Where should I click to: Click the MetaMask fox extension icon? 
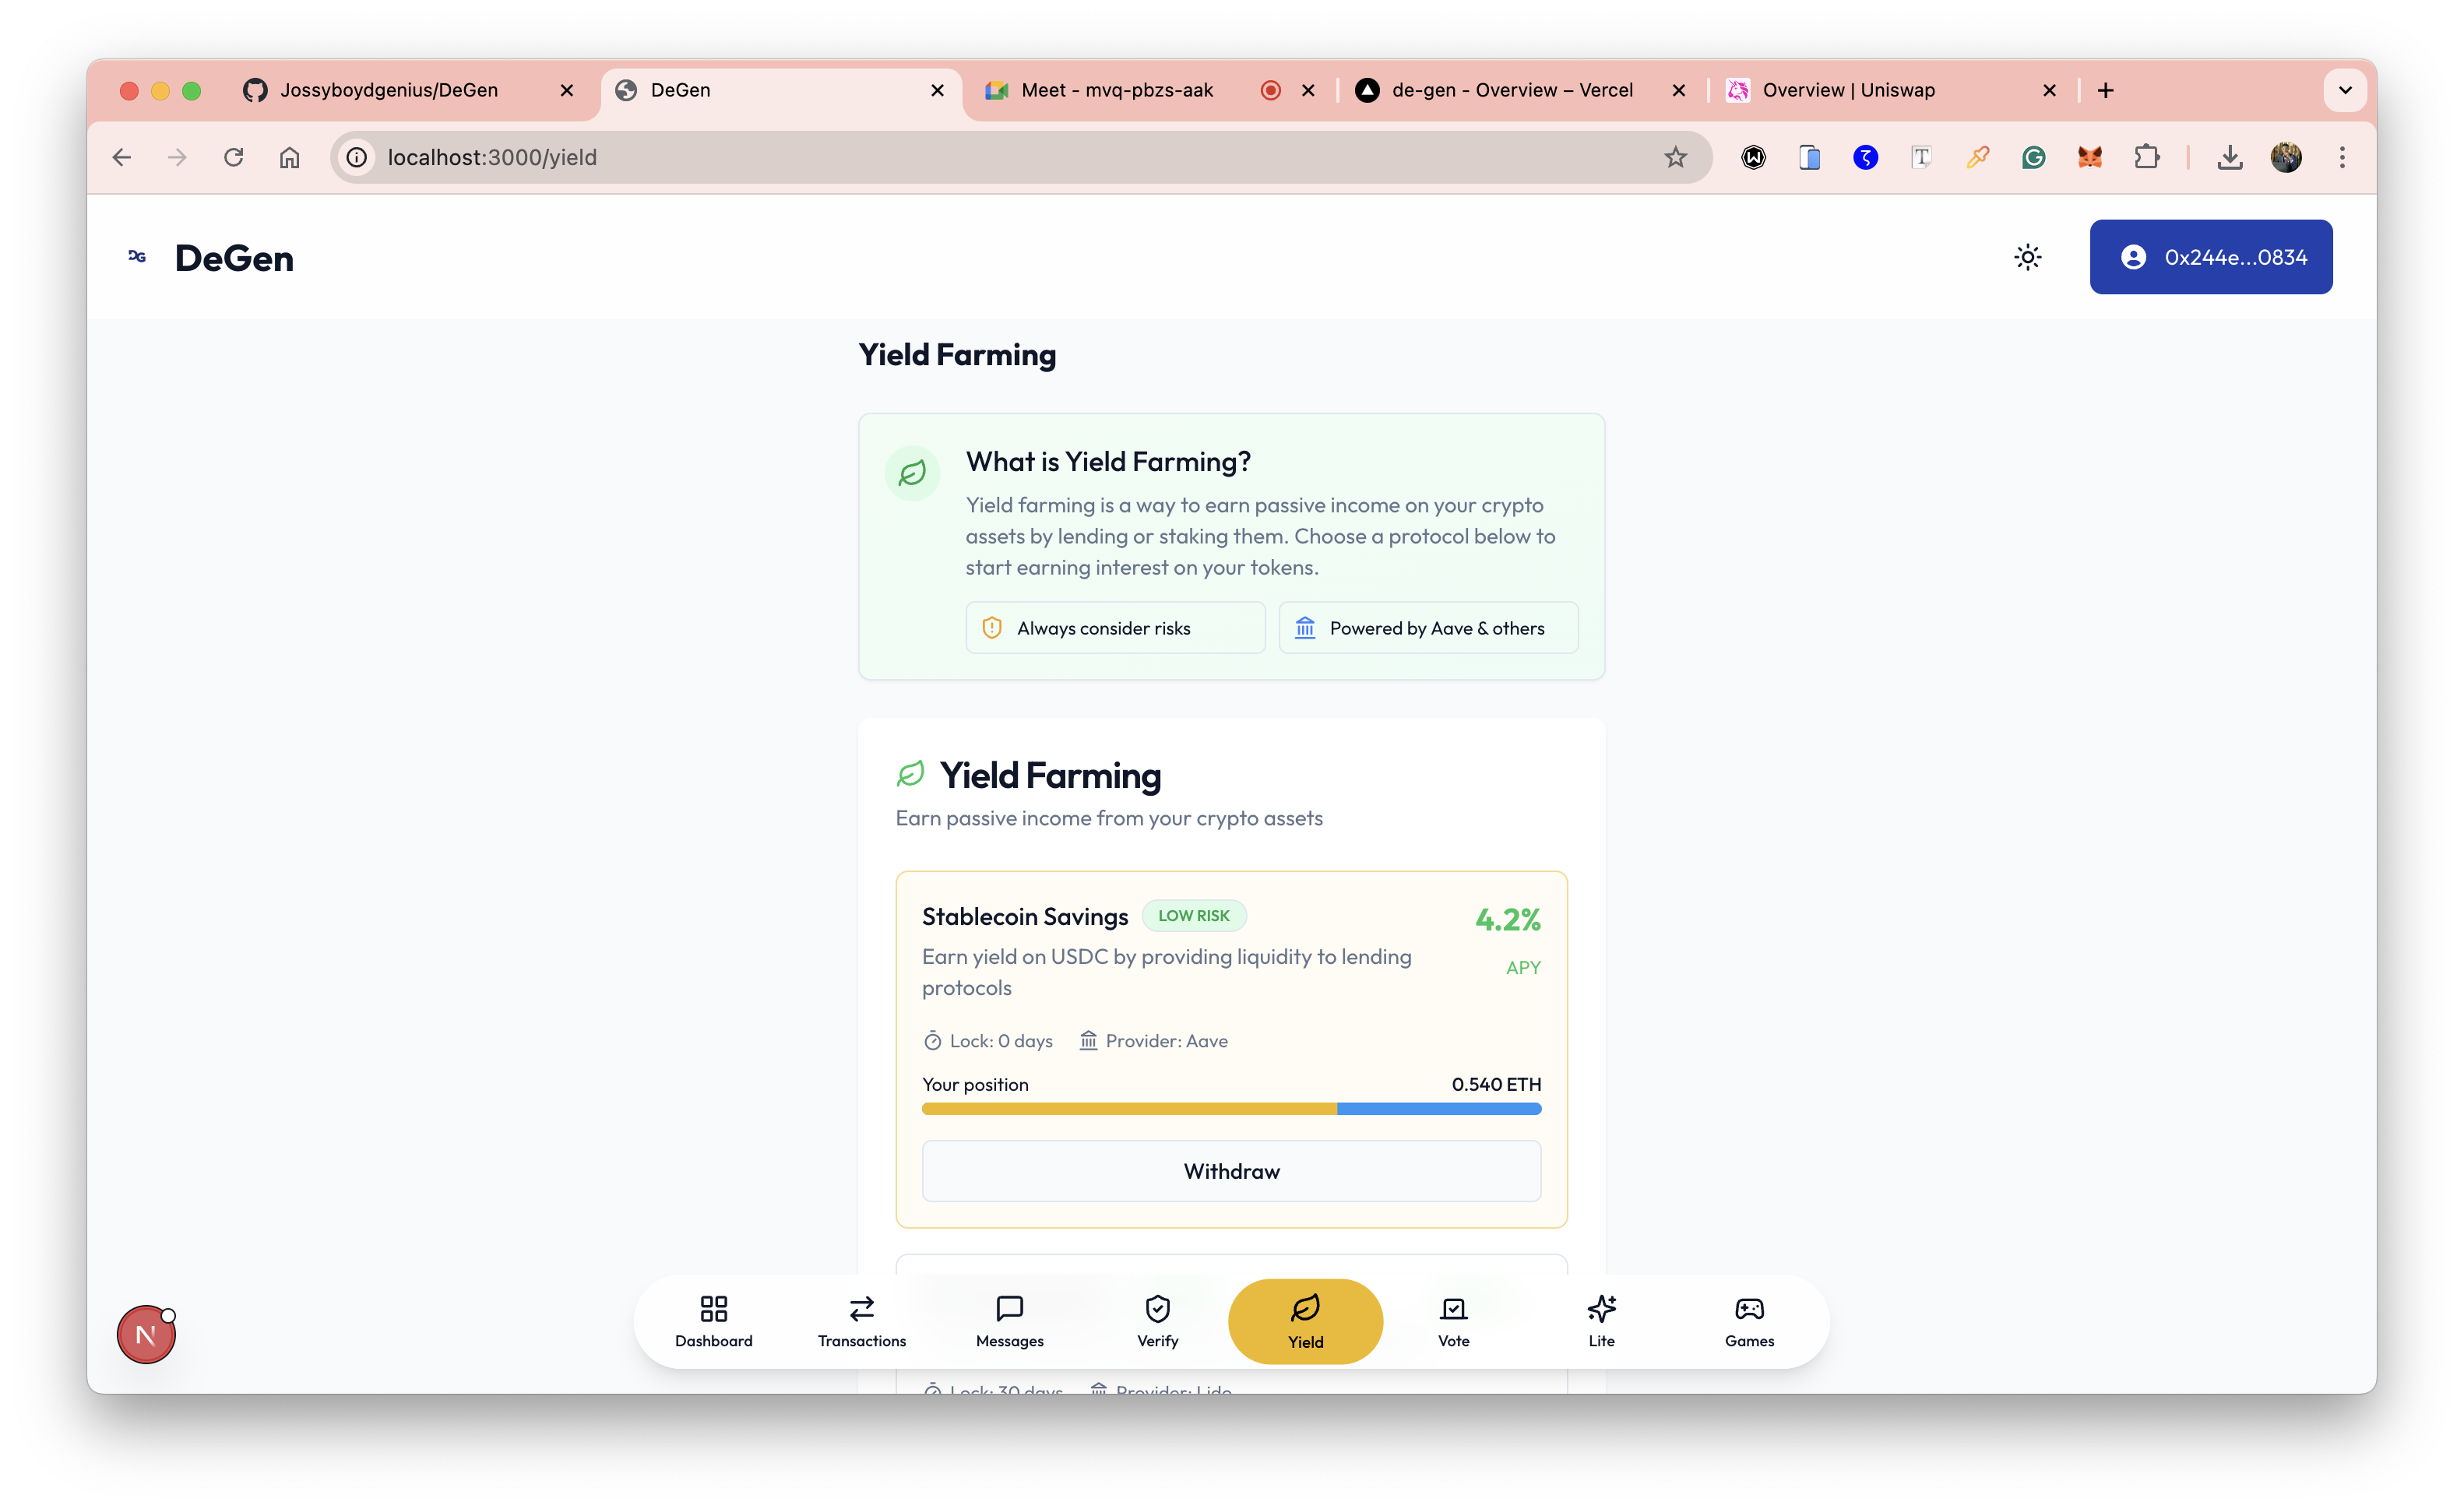pyautogui.click(x=2089, y=157)
